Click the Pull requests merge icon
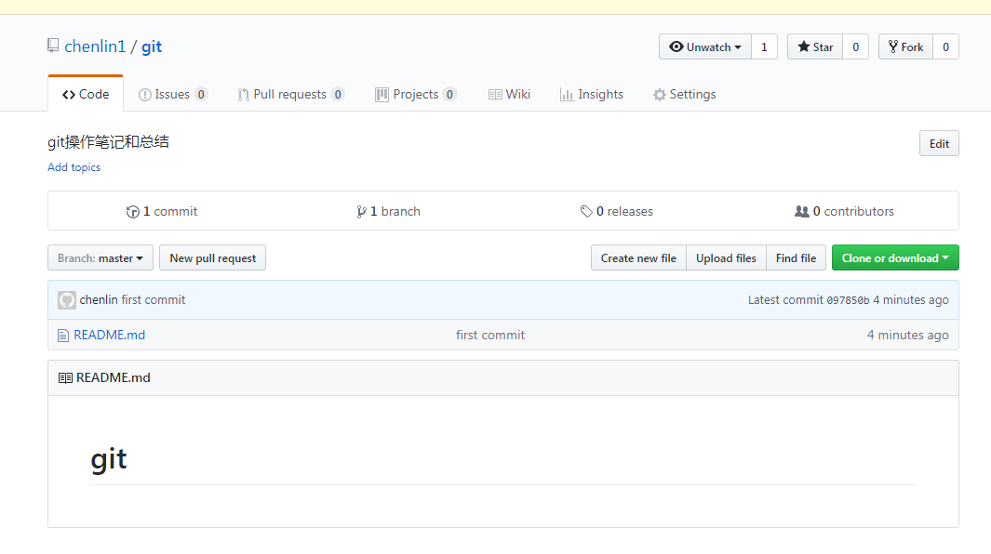991x554 pixels. pos(243,95)
